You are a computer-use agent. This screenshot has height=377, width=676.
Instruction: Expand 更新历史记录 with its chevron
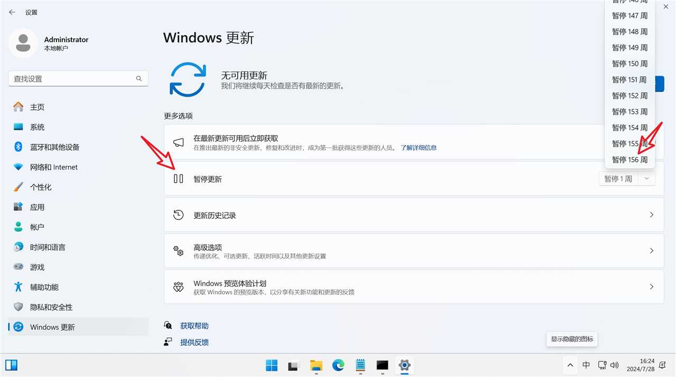(652, 215)
